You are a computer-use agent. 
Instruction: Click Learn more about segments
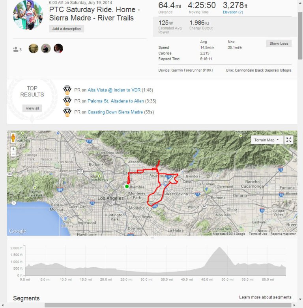tap(265, 297)
